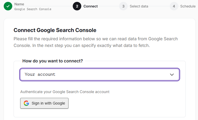This screenshot has width=198, height=120.
Task: Open the Your account dropdown
Action: click(100, 74)
